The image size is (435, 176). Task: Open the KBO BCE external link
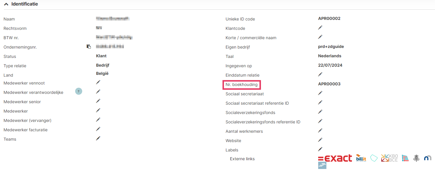pos(389,158)
